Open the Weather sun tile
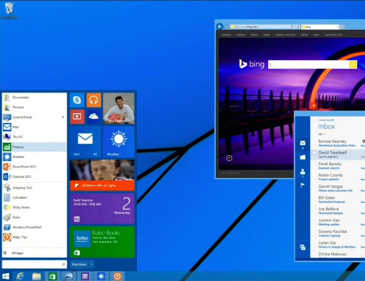 [119, 142]
